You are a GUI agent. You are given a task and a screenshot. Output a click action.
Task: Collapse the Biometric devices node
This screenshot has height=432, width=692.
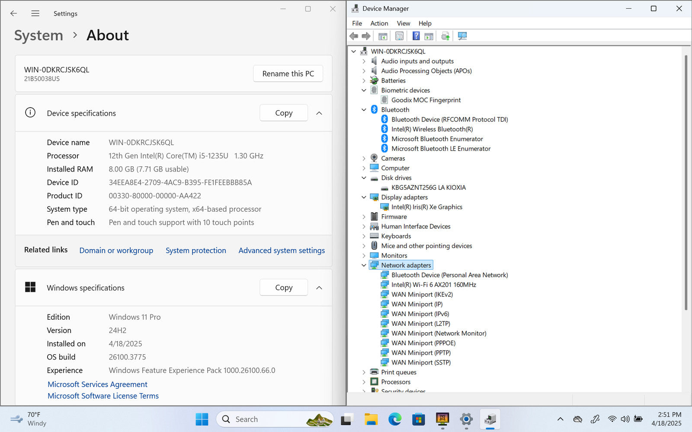pyautogui.click(x=364, y=90)
